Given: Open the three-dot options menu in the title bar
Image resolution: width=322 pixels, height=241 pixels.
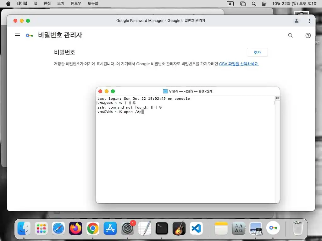Looking at the screenshot, I should pos(309,21).
